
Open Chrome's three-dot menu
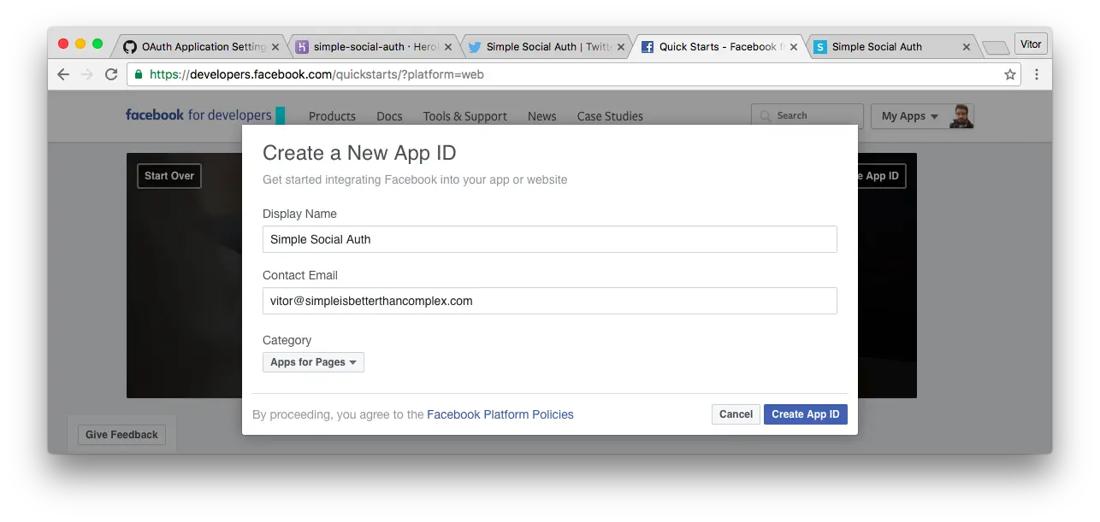click(1037, 74)
